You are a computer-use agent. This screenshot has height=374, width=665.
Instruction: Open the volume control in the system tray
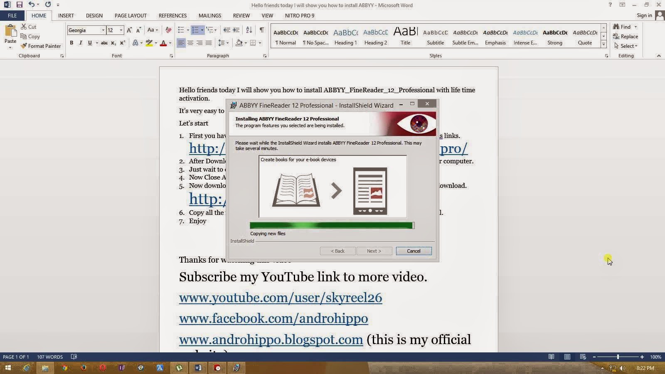click(x=623, y=368)
